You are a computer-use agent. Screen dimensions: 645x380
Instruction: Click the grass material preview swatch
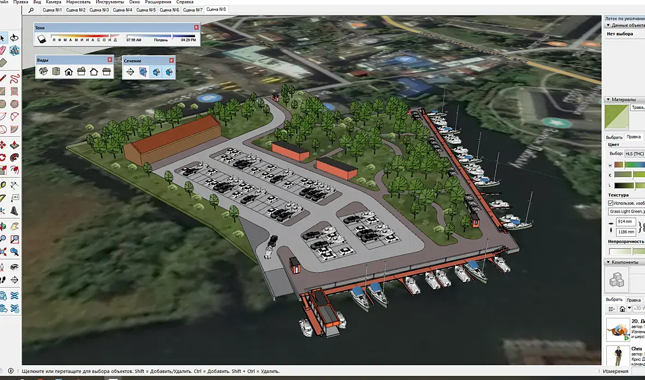[x=617, y=117]
